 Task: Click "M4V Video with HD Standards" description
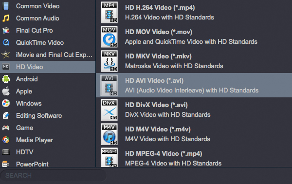pos(167,139)
